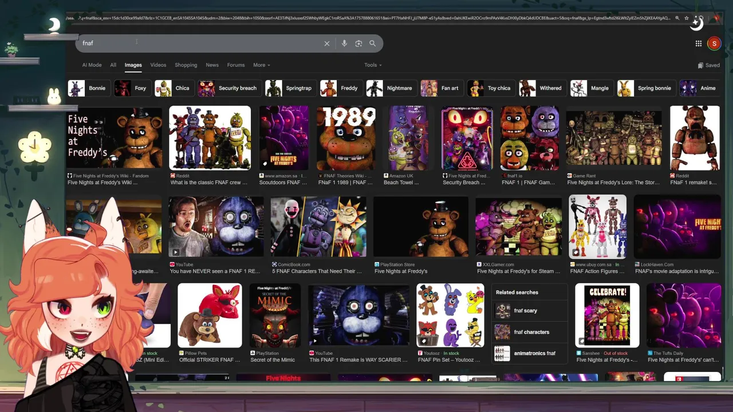Open the Shopping tab
The image size is (733, 412).
[186, 65]
